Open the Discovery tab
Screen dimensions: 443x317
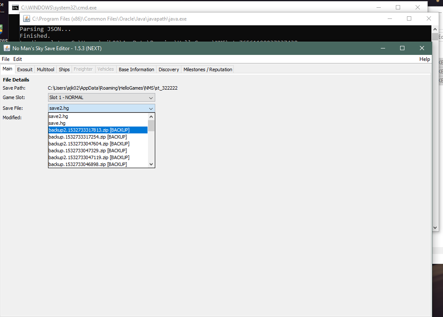coord(169,69)
